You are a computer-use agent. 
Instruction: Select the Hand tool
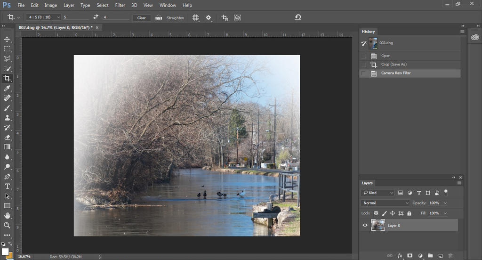pos(7,216)
